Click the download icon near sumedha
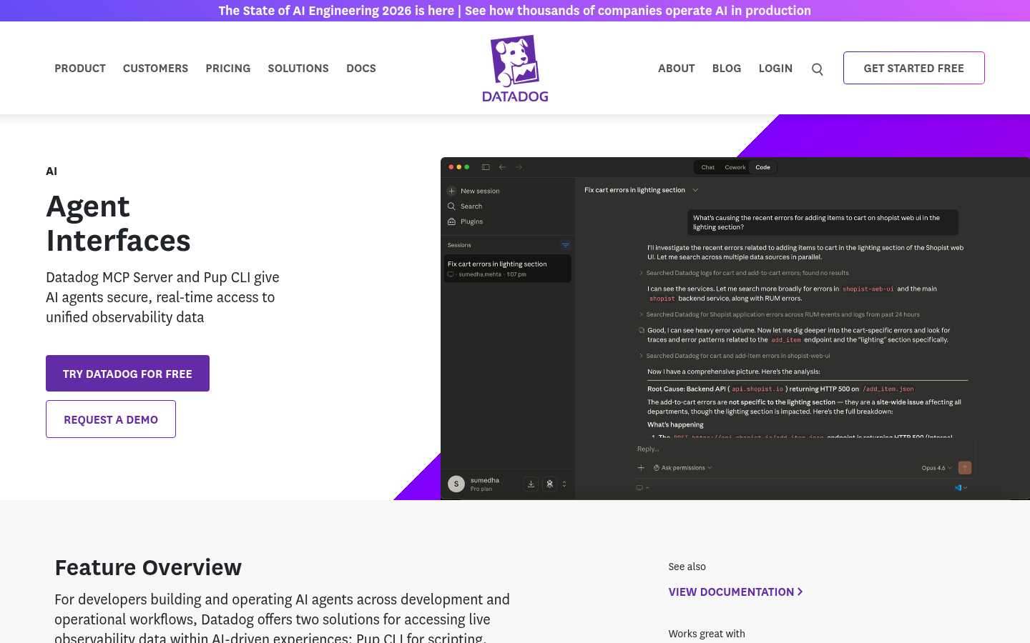This screenshot has height=643, width=1030. [x=531, y=484]
